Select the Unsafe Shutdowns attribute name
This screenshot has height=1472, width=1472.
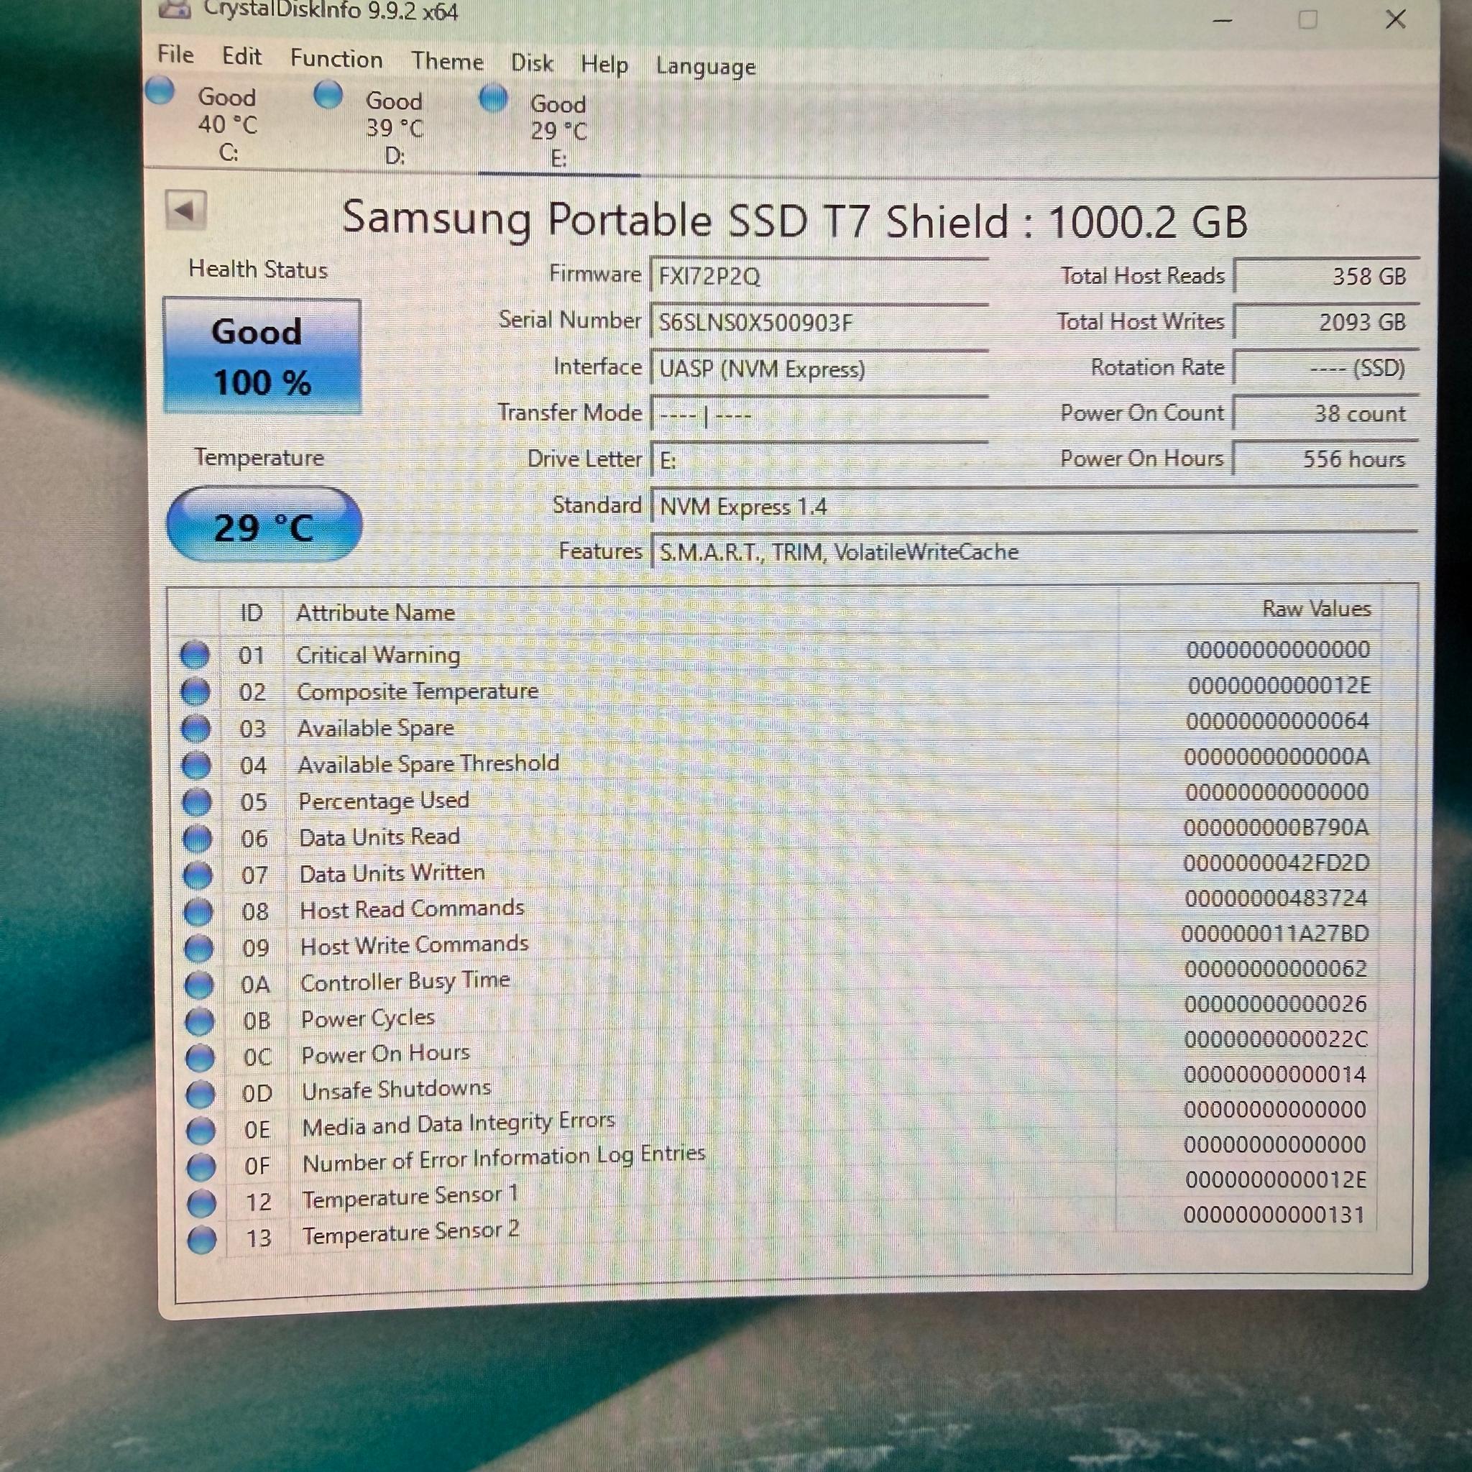(x=396, y=1090)
